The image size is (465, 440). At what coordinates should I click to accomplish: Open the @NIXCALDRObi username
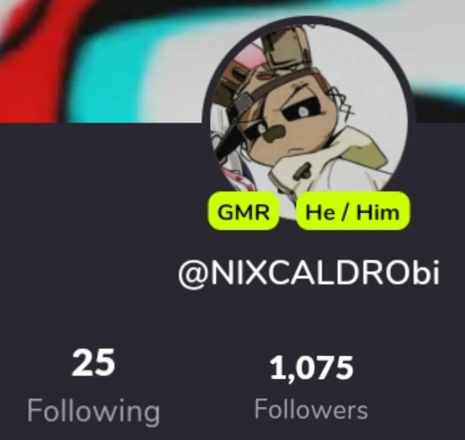click(x=309, y=273)
